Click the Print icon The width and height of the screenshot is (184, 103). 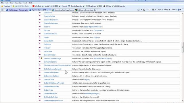(153, 10)
